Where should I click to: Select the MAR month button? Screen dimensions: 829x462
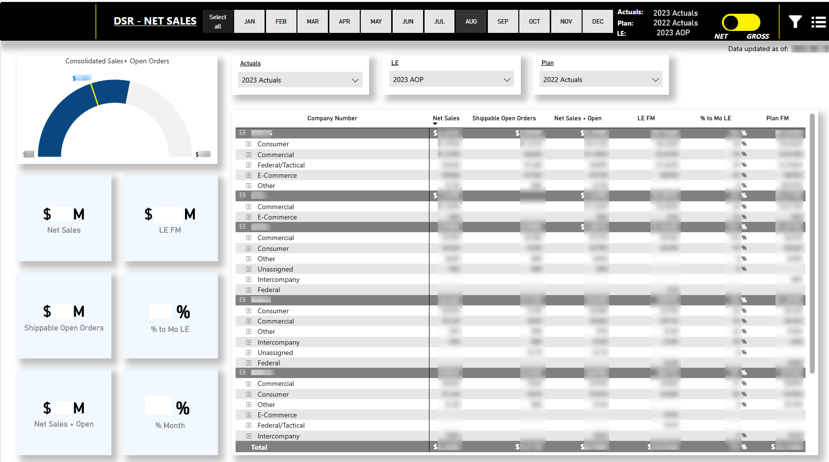pos(313,22)
